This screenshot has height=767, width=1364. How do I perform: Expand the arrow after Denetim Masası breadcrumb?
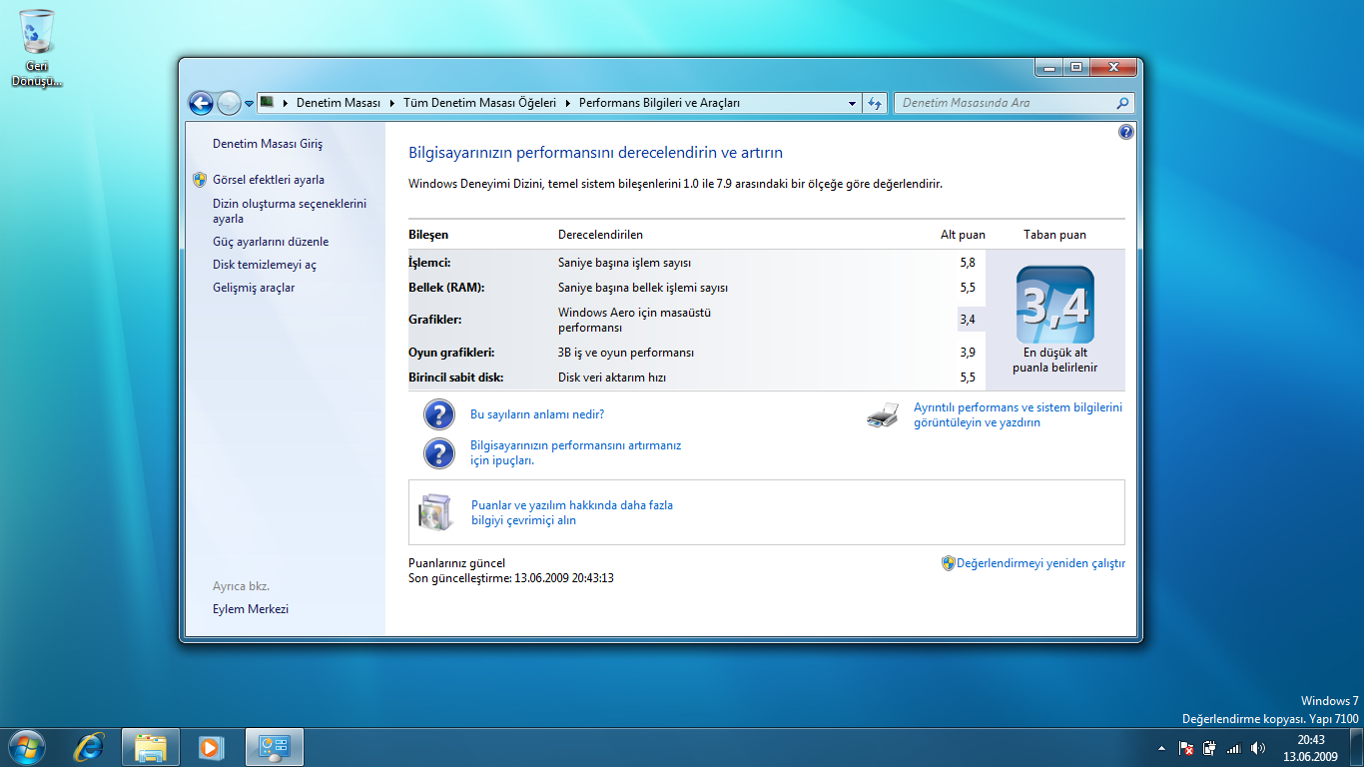click(x=392, y=103)
